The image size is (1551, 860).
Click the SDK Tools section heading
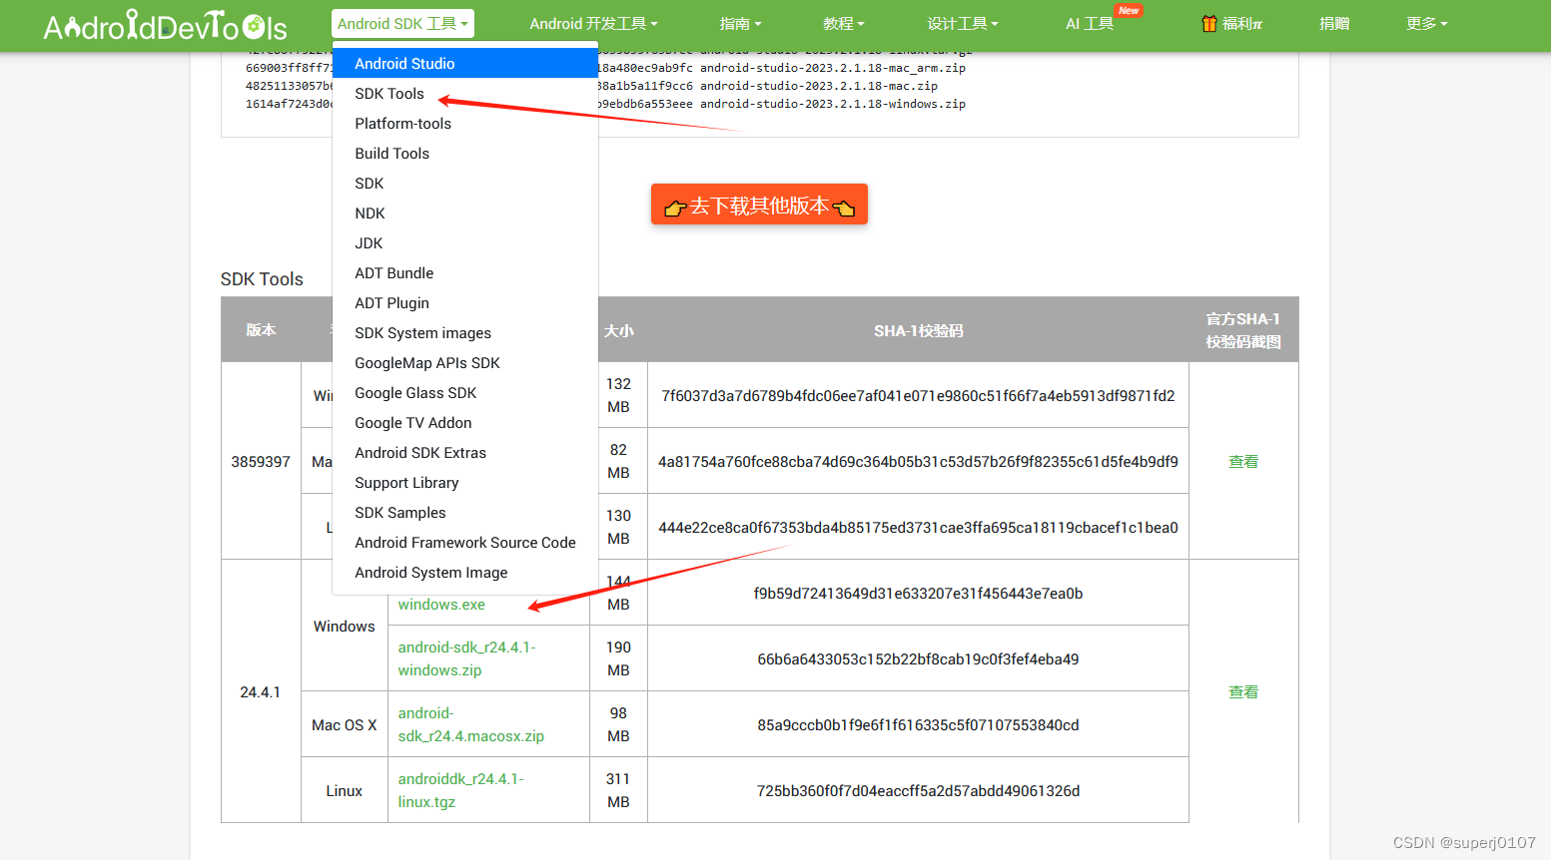tap(262, 279)
